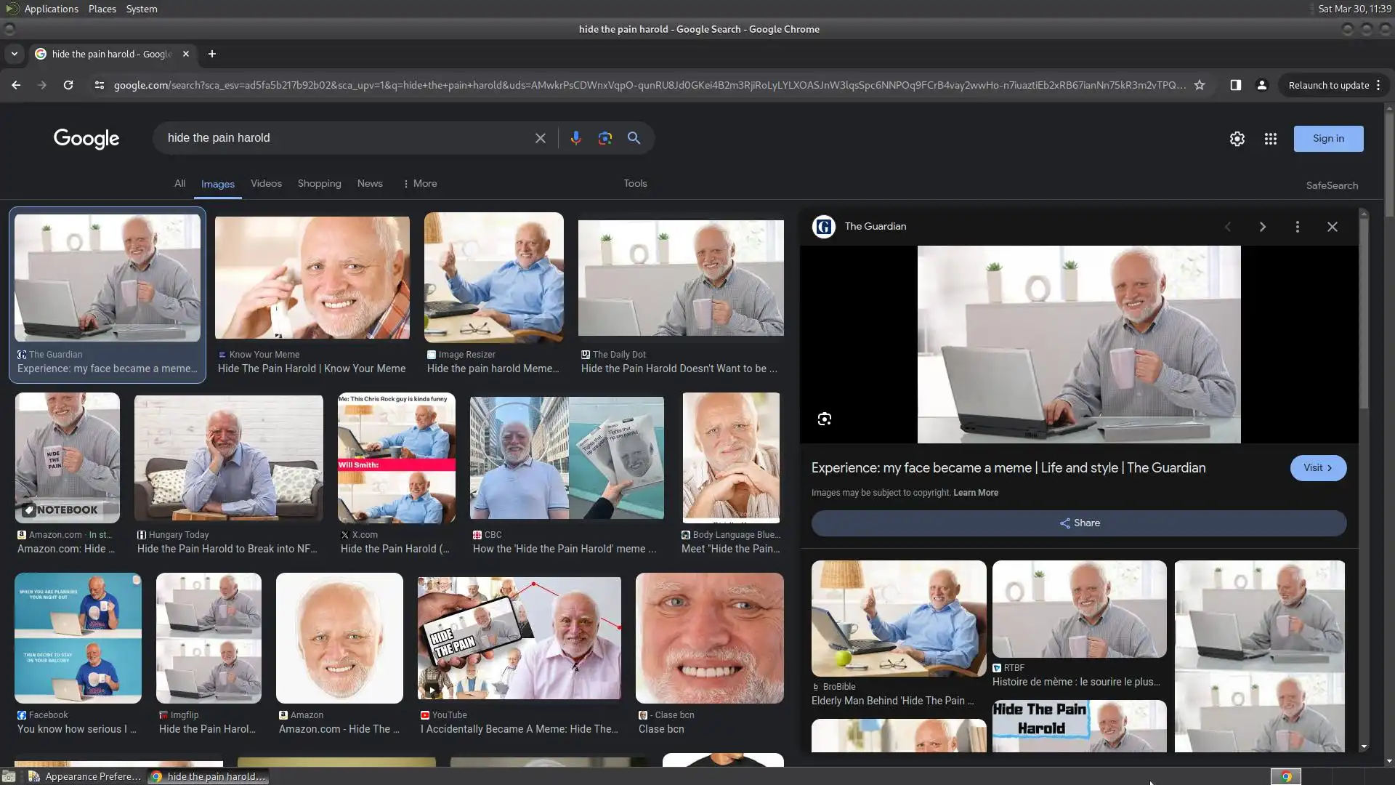Search inside image with lens icon
This screenshot has height=785, width=1395.
(824, 419)
